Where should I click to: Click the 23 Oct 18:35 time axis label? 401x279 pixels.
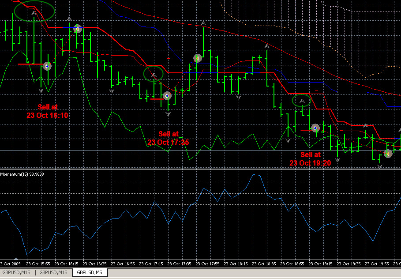[x=265, y=264]
